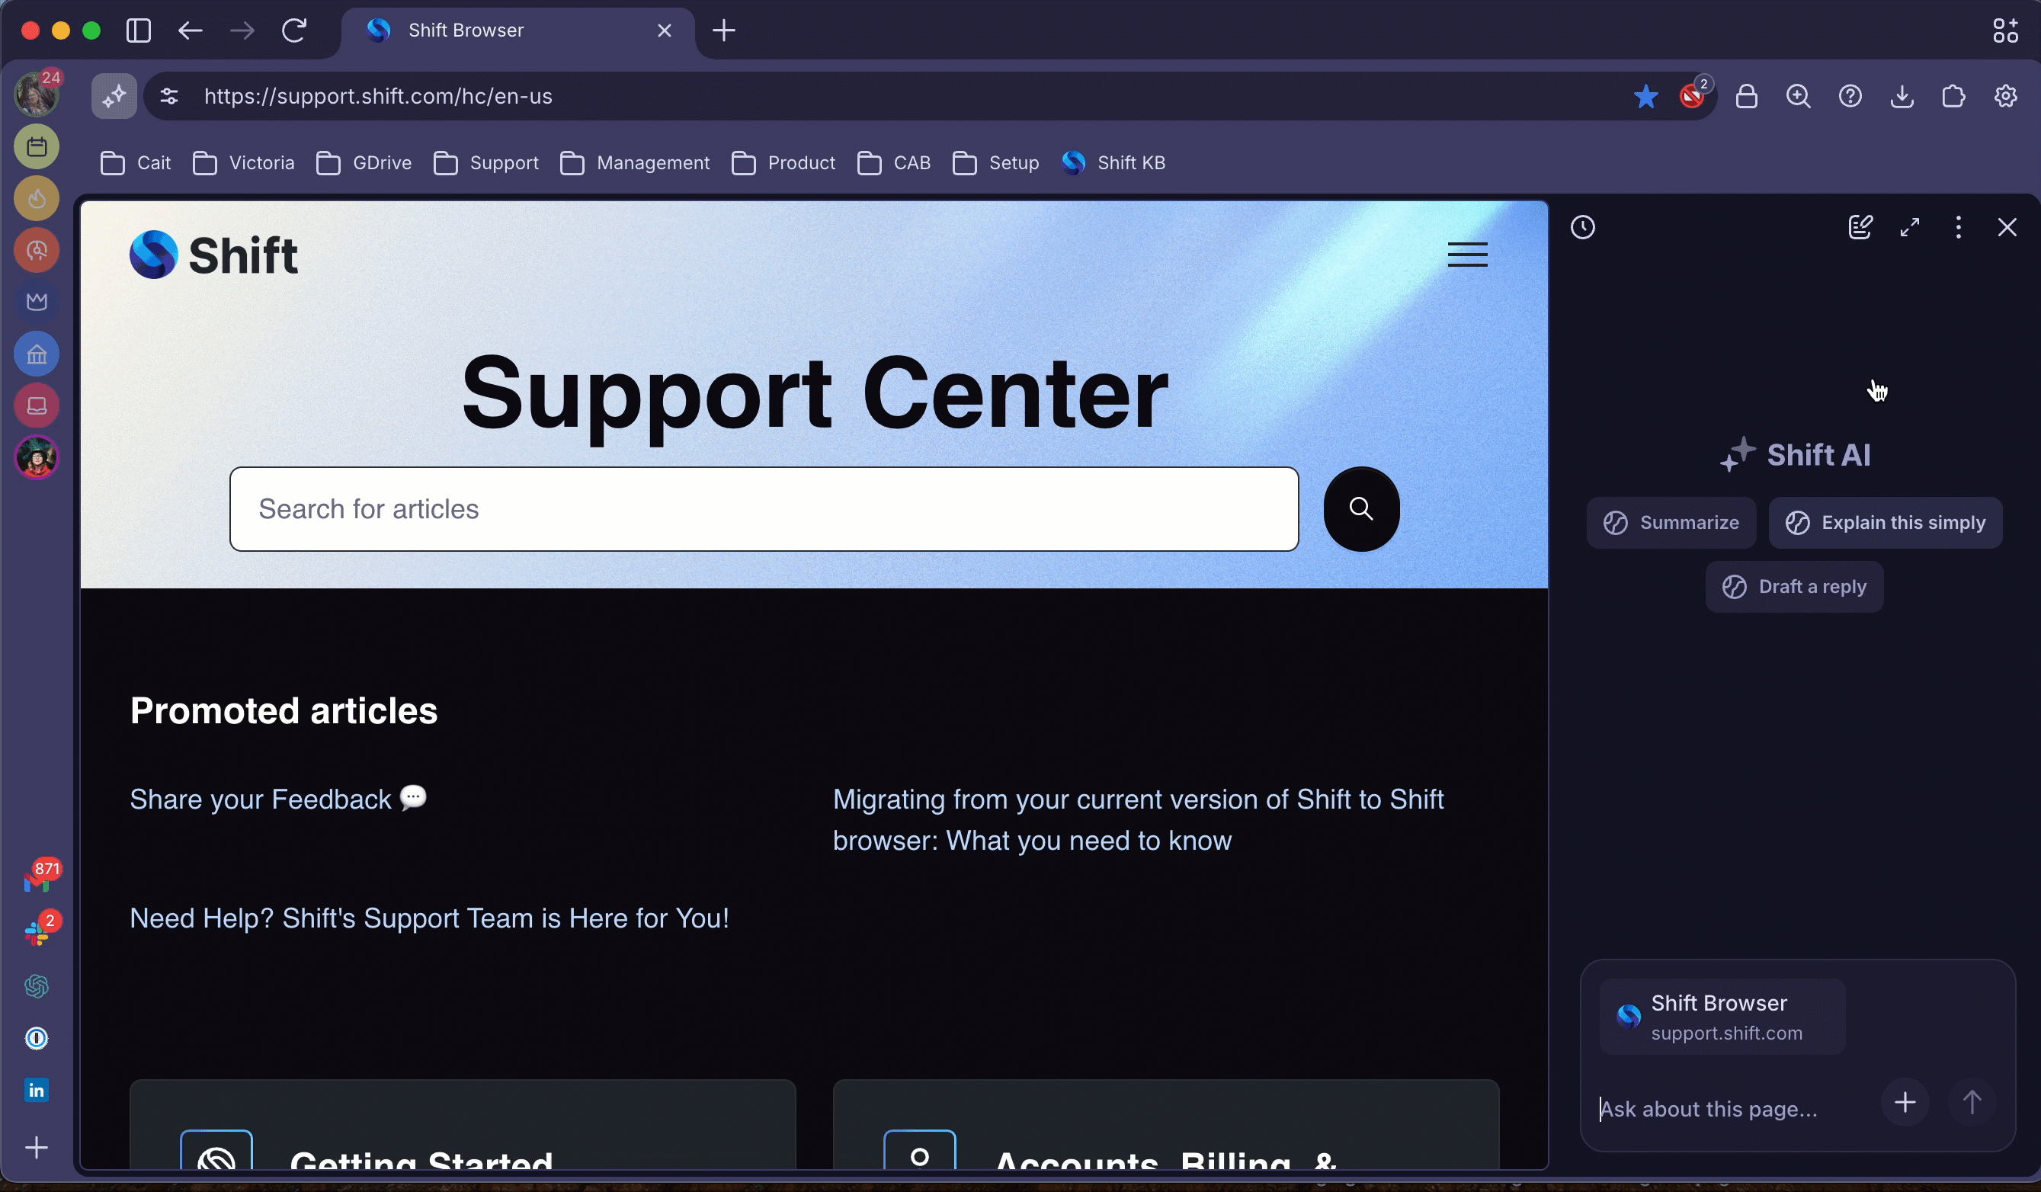The width and height of the screenshot is (2041, 1192).
Task: Open the downloads icon in toolbar
Action: click(x=1902, y=96)
